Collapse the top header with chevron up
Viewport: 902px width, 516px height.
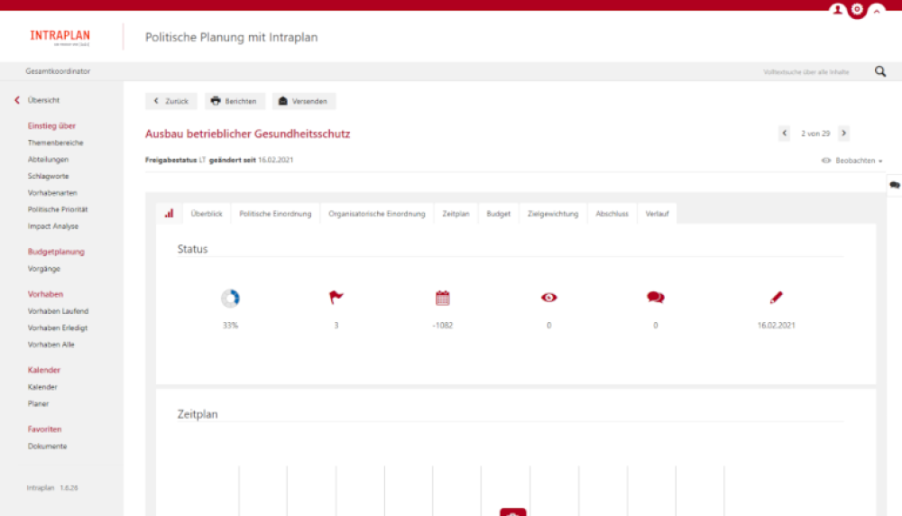coord(876,11)
